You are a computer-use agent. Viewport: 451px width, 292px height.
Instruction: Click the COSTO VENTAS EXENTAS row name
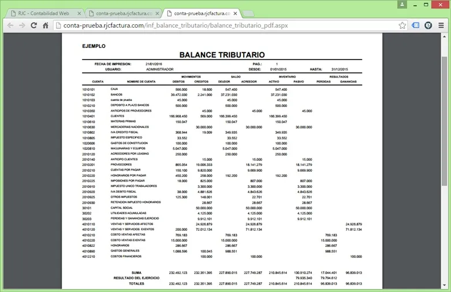coord(128,240)
